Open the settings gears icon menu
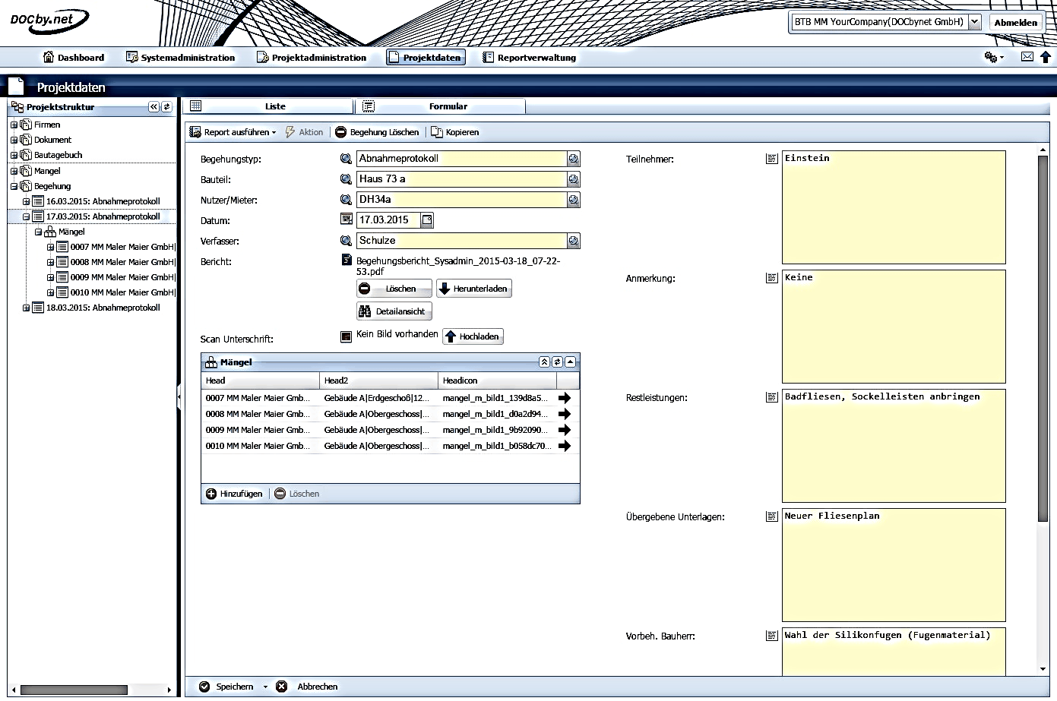Screen dimensions: 1057x701 coord(993,57)
